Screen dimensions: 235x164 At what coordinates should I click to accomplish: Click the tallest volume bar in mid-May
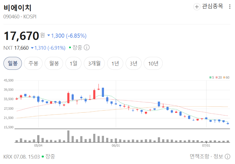pyautogui.click(x=68, y=136)
